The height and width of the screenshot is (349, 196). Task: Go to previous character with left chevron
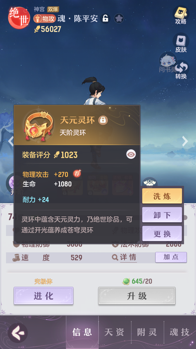(x=10, y=141)
